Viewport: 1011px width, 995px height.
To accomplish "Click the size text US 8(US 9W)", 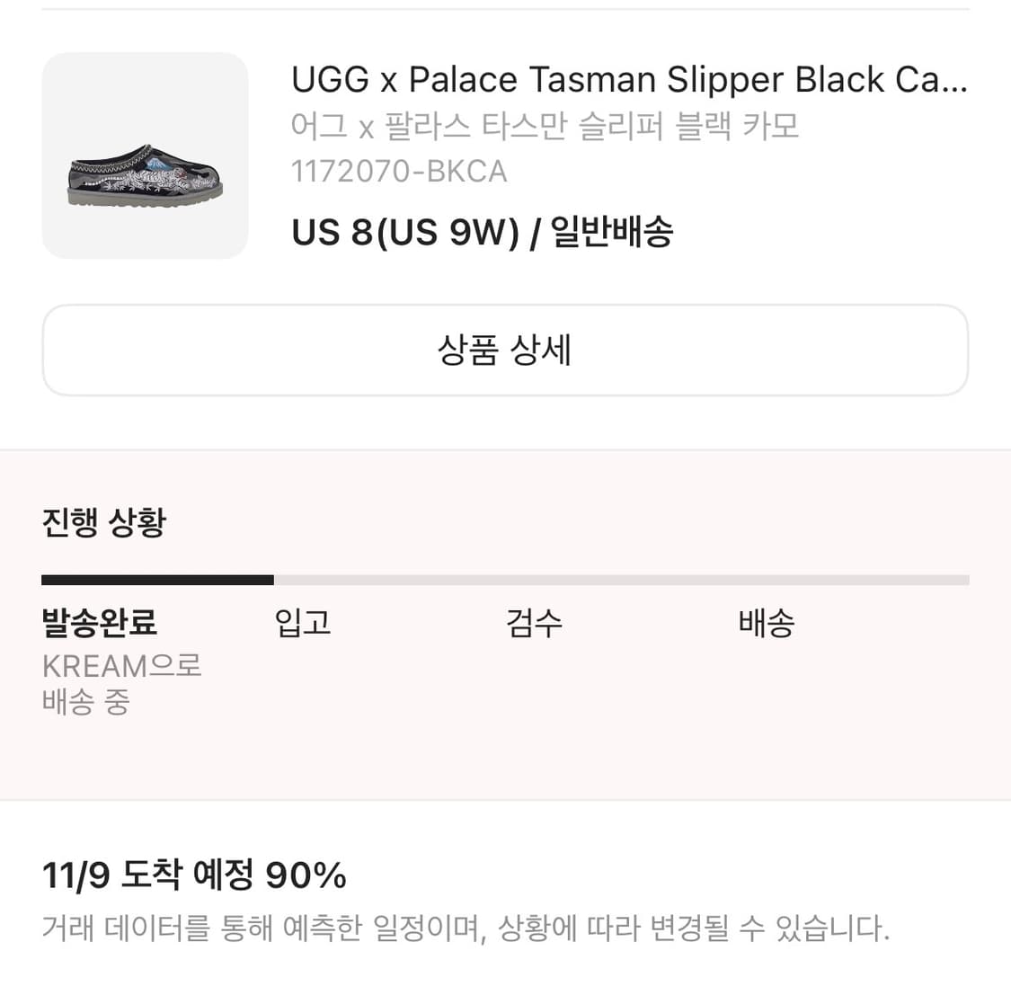I will [404, 231].
